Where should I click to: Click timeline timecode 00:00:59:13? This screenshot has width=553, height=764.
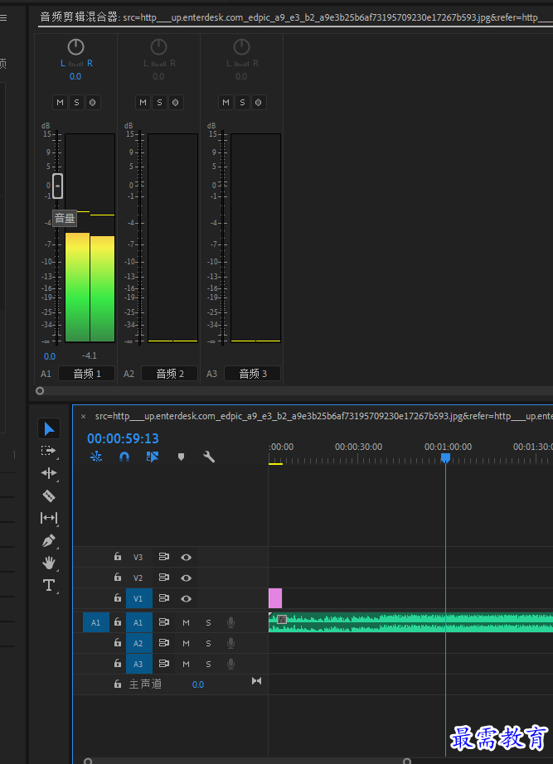pyautogui.click(x=123, y=438)
